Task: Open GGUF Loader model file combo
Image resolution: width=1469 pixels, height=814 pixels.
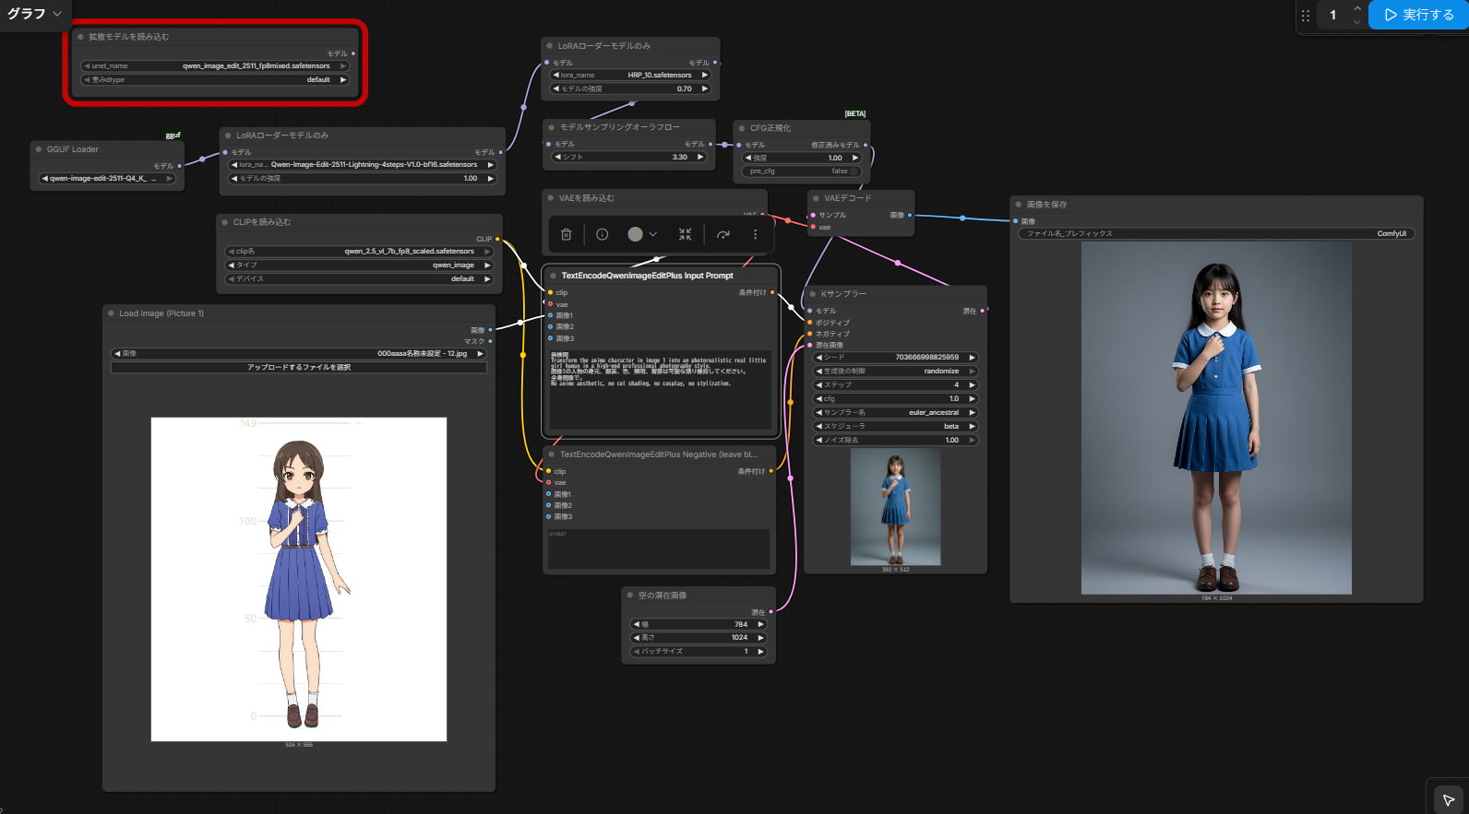Action: 107,179
